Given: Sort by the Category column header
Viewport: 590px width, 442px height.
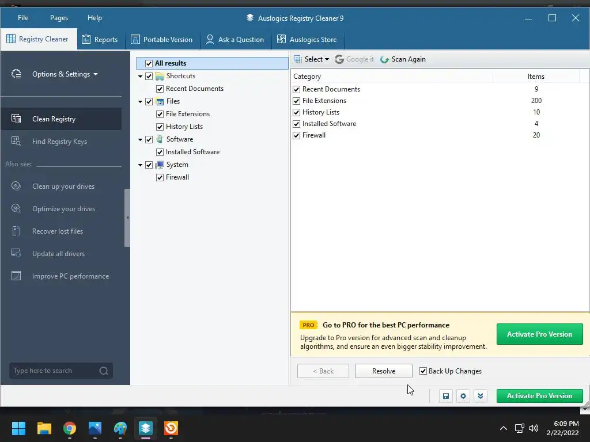Looking at the screenshot, I should point(392,77).
